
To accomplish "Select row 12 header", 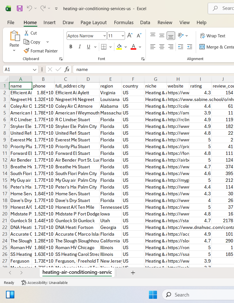I will [5, 160].
